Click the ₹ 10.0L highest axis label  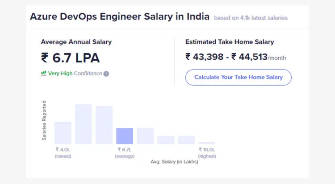[207, 152]
